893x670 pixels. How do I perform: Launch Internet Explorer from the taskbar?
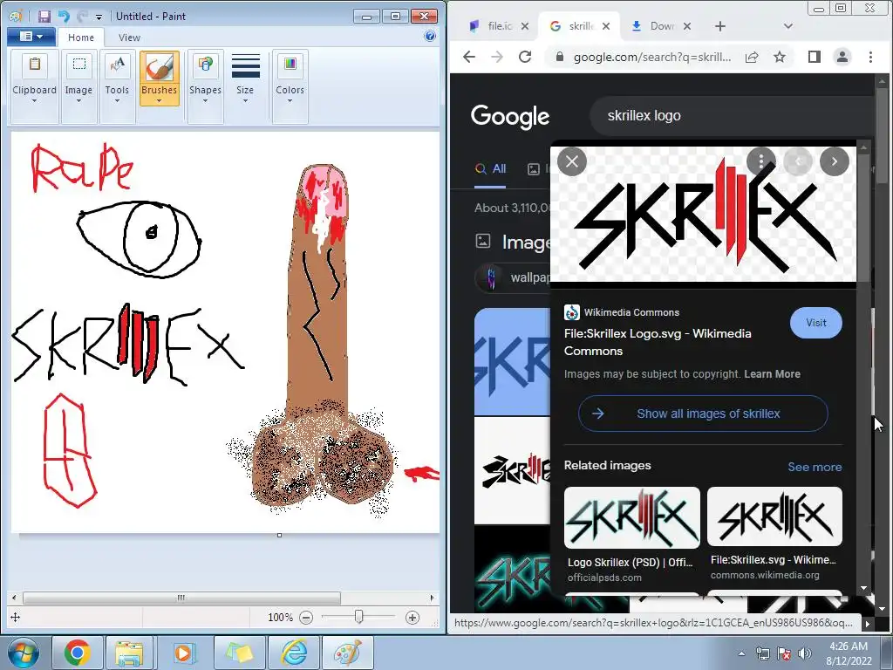294,653
